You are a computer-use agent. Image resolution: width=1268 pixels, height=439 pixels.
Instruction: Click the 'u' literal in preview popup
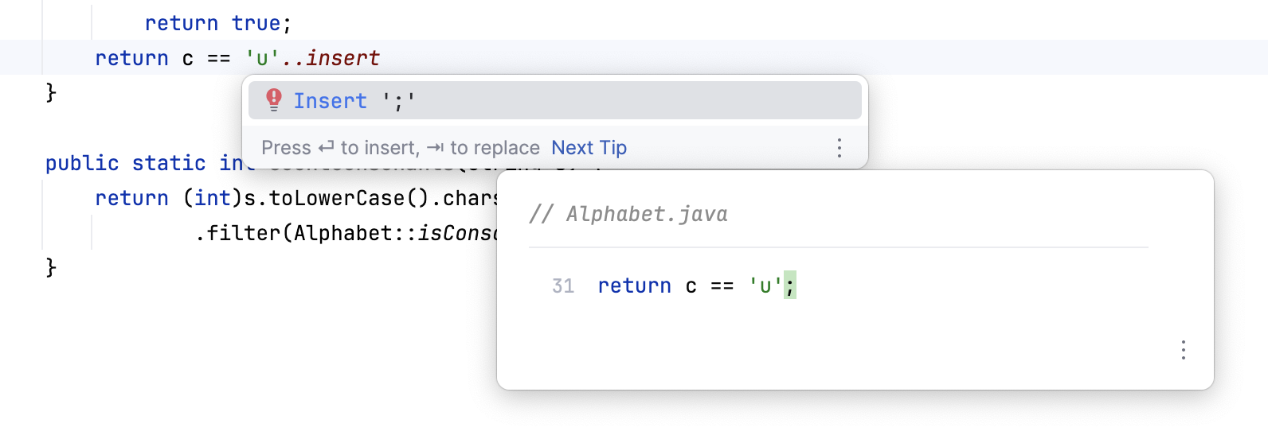tap(765, 286)
